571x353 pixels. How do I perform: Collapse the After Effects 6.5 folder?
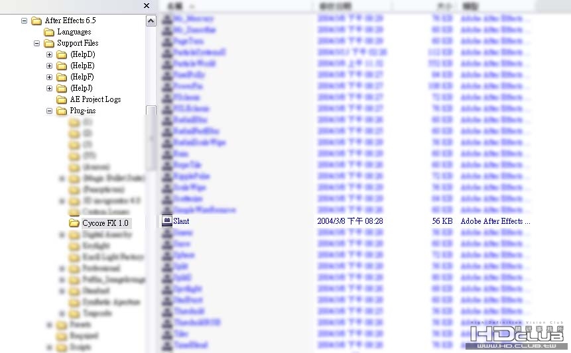[x=24, y=21]
